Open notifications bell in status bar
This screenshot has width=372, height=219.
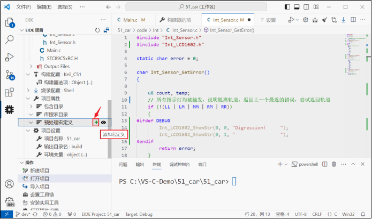pyautogui.click(x=363, y=214)
